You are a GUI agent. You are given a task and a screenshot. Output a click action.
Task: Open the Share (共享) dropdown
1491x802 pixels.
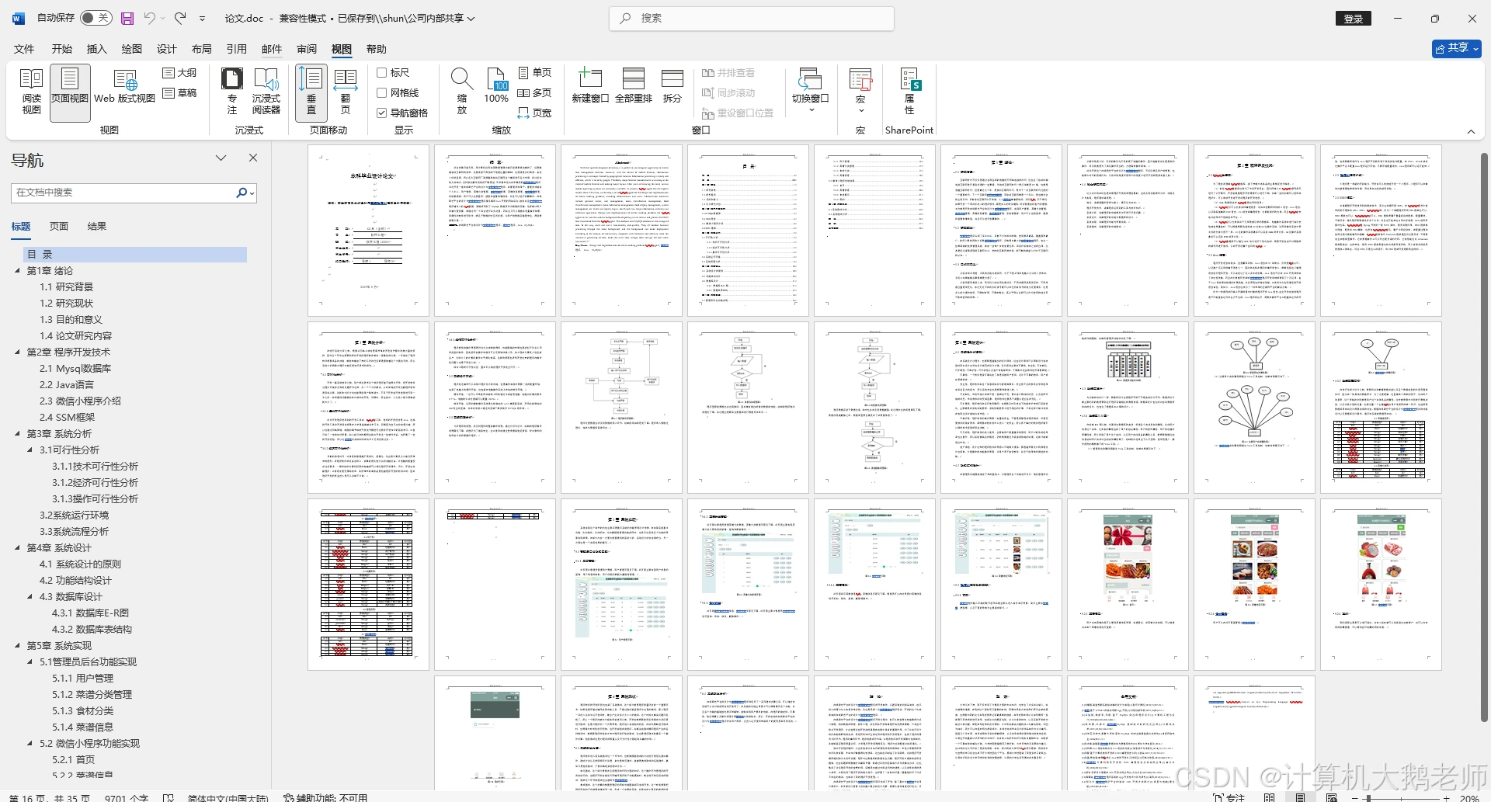(x=1457, y=48)
